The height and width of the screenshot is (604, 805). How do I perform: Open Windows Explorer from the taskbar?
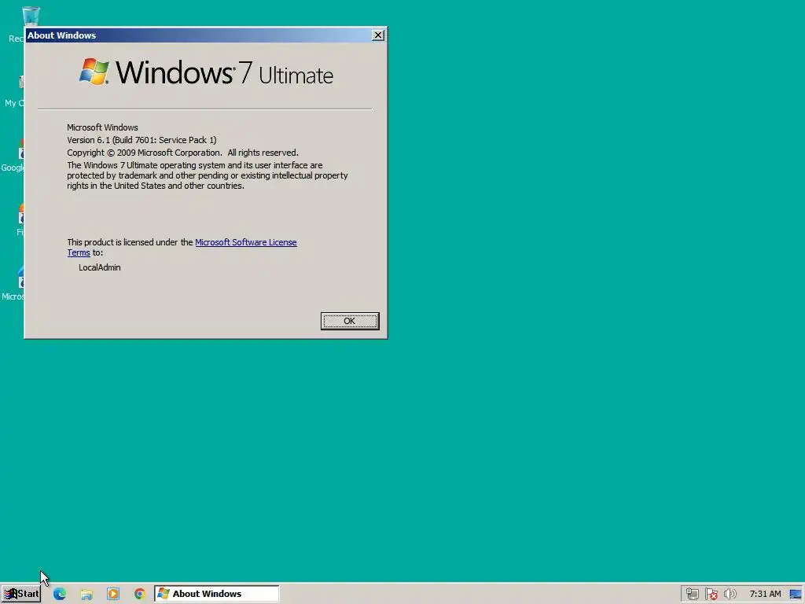tap(86, 594)
